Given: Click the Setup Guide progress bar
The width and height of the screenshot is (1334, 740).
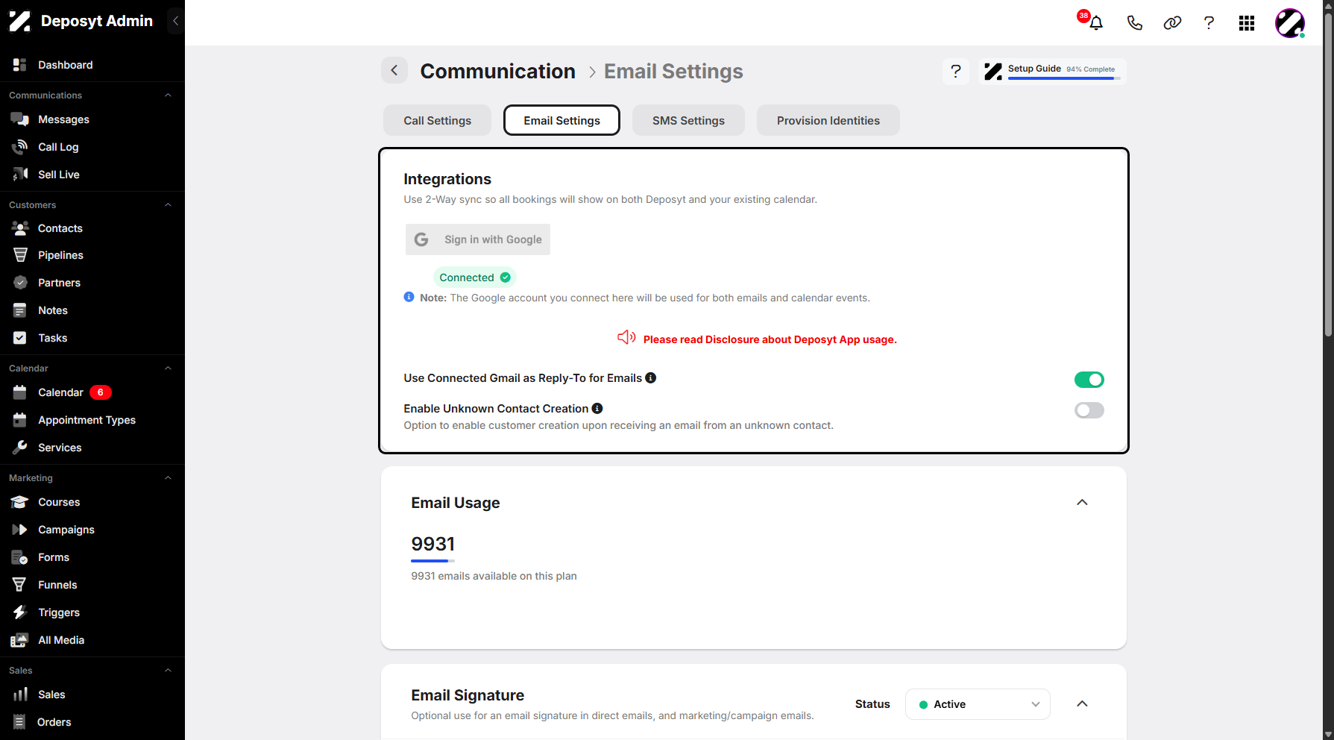Looking at the screenshot, I should point(1064,78).
